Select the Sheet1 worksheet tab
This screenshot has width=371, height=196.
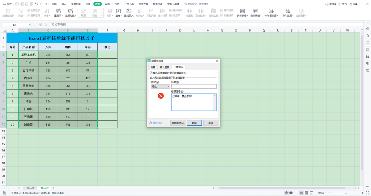pos(30,188)
